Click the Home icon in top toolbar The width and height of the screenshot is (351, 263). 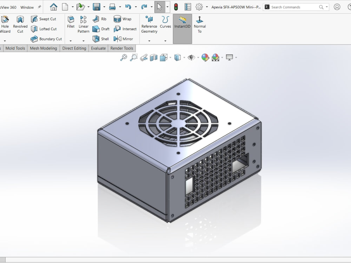click(x=53, y=7)
